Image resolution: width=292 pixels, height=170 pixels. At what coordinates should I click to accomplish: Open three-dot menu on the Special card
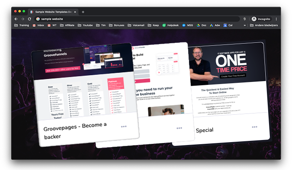(x=254, y=127)
